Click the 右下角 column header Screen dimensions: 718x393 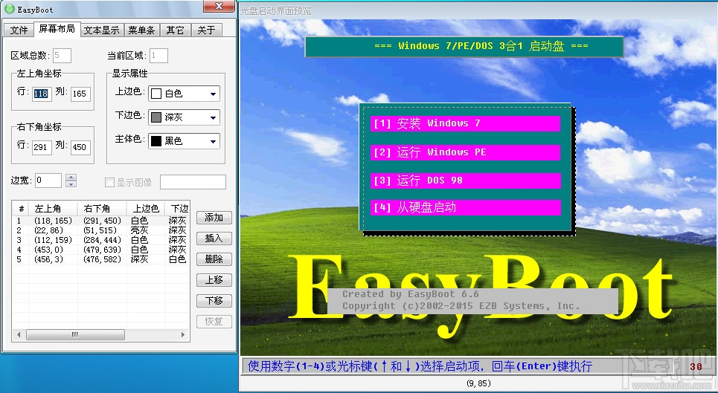102,208
